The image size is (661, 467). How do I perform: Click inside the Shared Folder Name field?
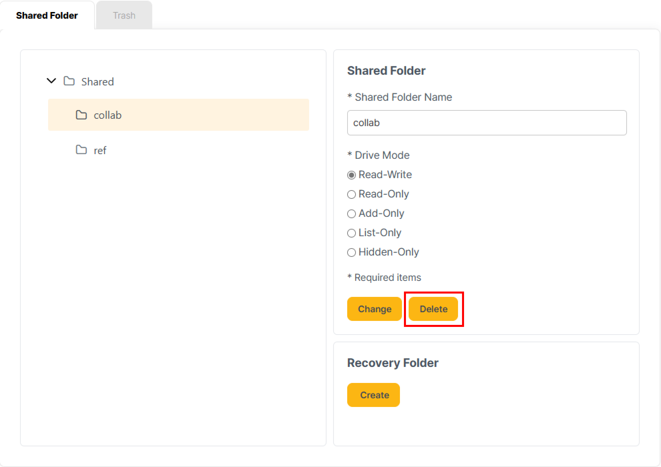pyautogui.click(x=487, y=123)
